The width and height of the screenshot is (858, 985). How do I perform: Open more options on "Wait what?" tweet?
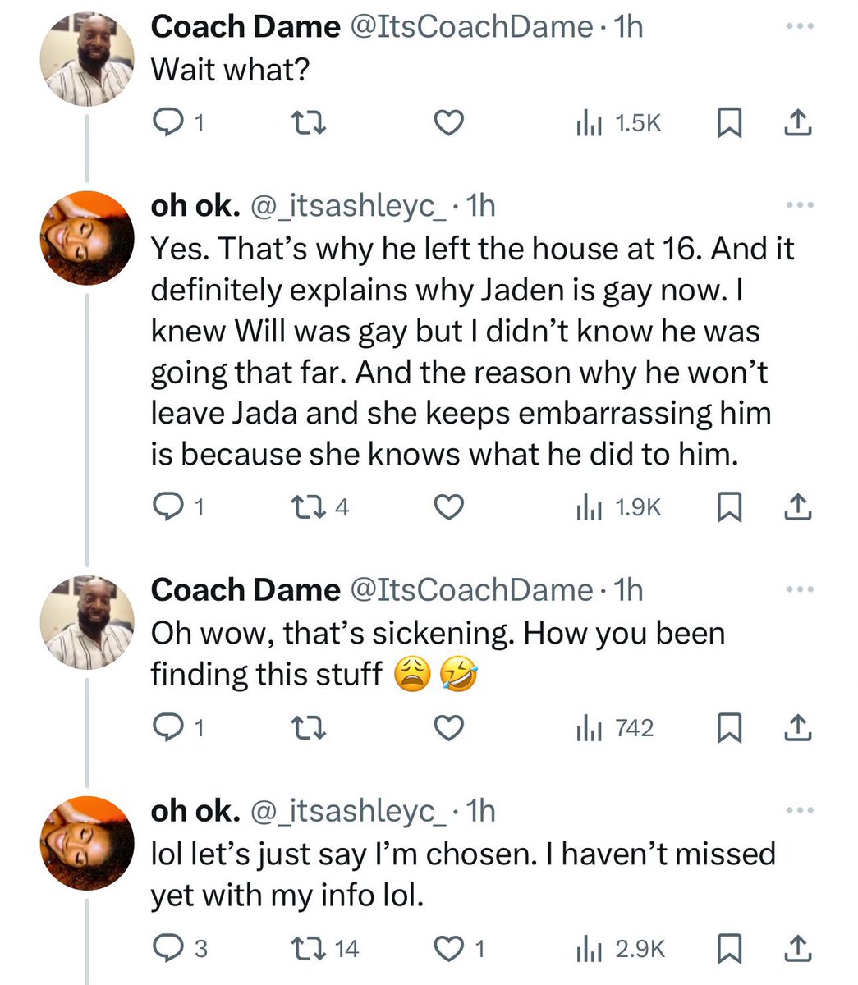pos(798,27)
